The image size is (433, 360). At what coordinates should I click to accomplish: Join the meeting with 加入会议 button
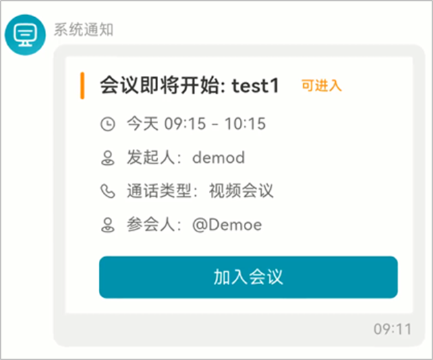[x=248, y=277]
